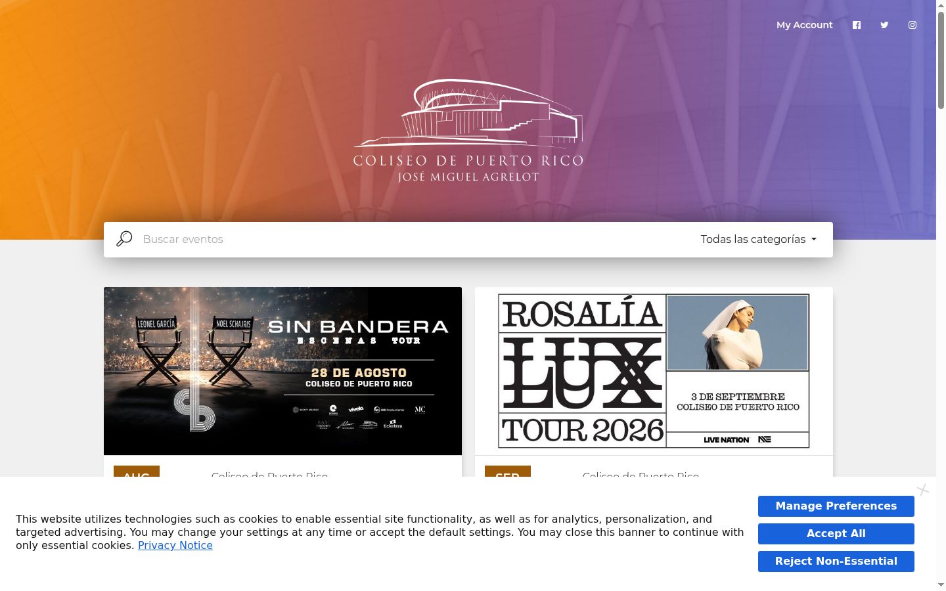Image resolution: width=946 pixels, height=591 pixels.
Task: Open the Todas las categorías dropdown
Action: (x=758, y=239)
